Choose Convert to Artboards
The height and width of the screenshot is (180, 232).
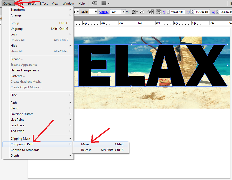point(38,150)
